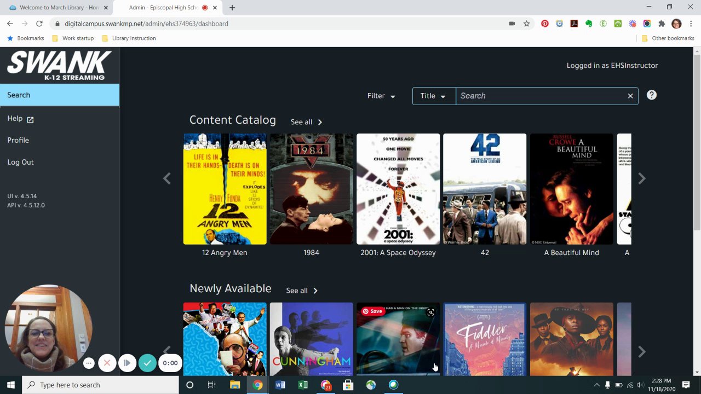Bookmark this page with star icon
The image size is (701, 394).
526,24
